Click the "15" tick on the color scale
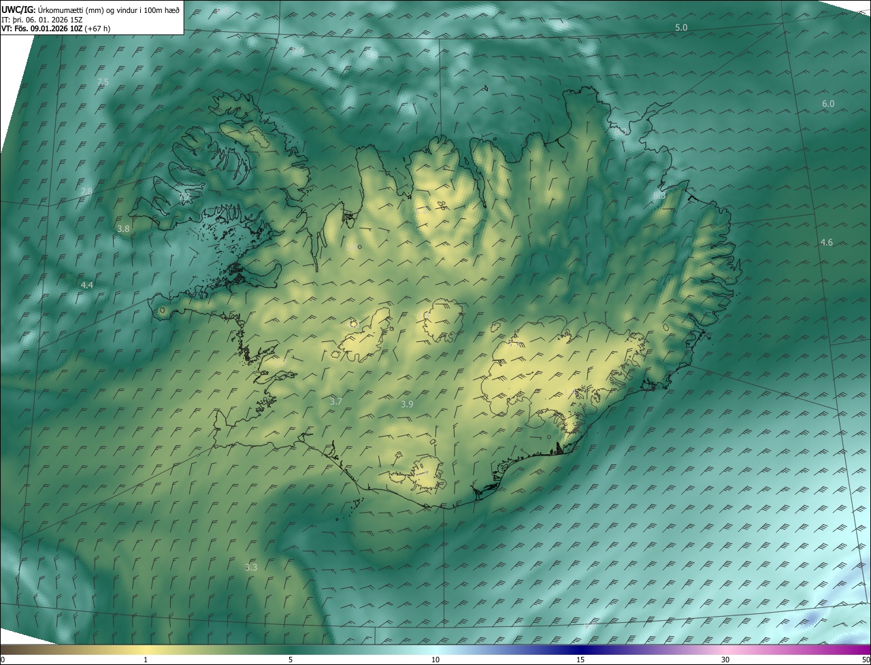The height and width of the screenshot is (665, 871). (x=580, y=660)
